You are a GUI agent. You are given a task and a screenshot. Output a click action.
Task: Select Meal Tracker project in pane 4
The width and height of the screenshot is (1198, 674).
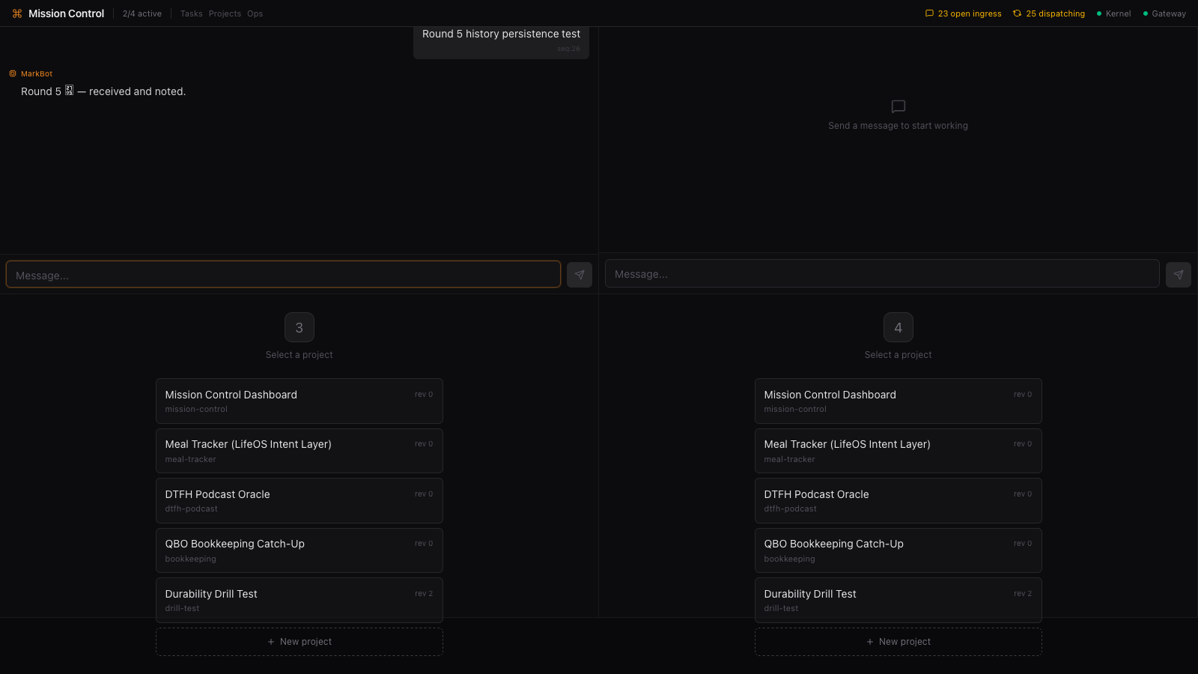pos(898,451)
